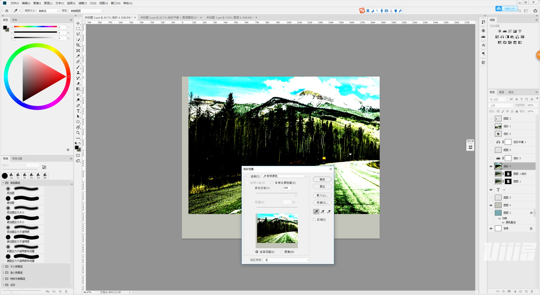
Task: Hide the 图层 4 layer
Action: click(491, 205)
